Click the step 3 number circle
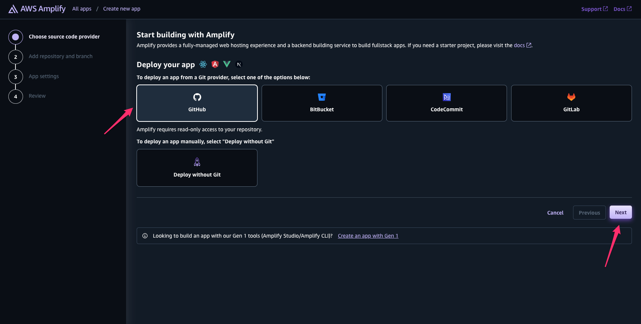Viewport: 641px width, 324px height. 15,77
